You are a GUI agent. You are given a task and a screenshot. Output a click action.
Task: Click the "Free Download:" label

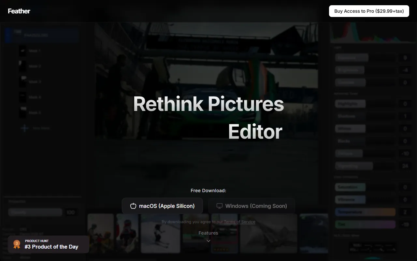click(x=208, y=191)
